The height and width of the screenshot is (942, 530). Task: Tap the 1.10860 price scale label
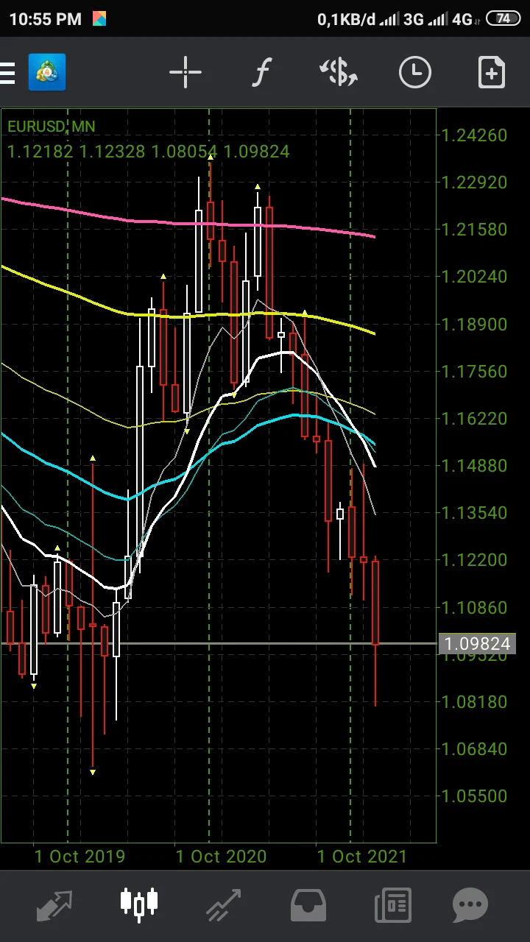[475, 608]
